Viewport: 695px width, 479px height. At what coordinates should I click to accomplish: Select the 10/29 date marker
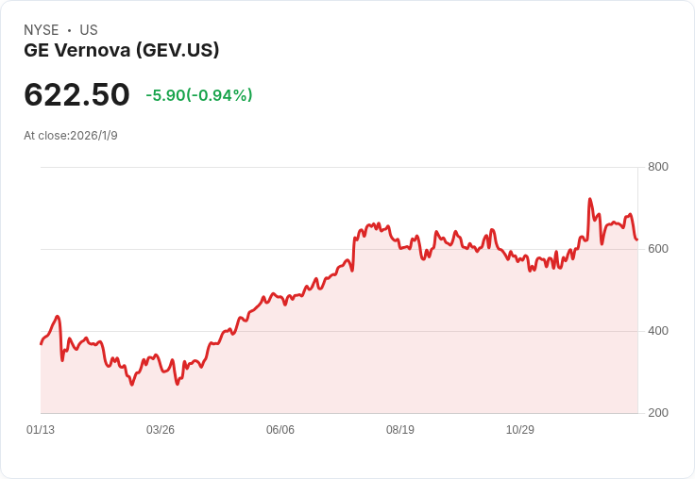[x=520, y=430]
